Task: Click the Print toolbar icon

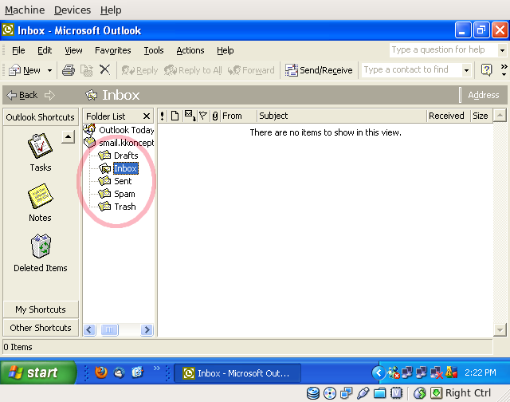Action: [69, 70]
